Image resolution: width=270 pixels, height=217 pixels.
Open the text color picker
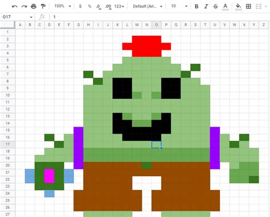point(225,7)
